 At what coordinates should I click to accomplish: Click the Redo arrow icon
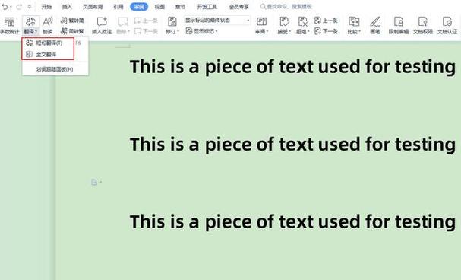click(18, 7)
